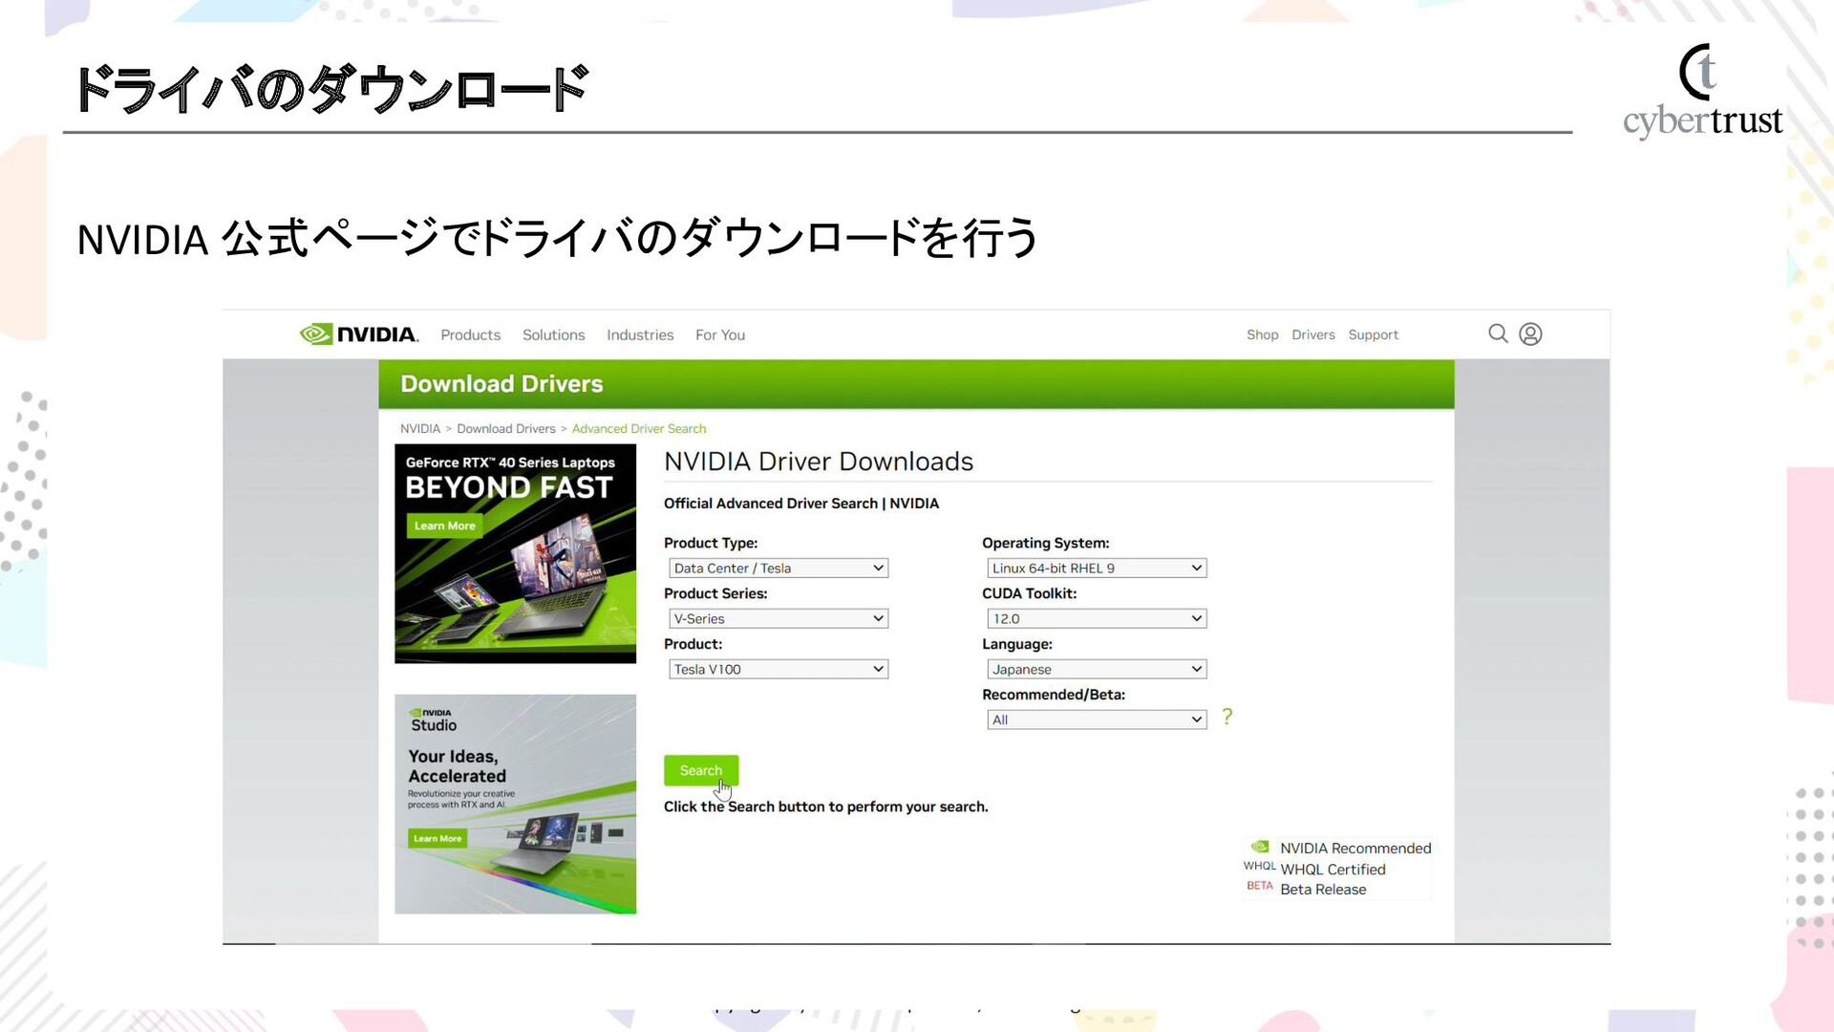
Task: Open the Solutions menu
Action: [x=553, y=334]
